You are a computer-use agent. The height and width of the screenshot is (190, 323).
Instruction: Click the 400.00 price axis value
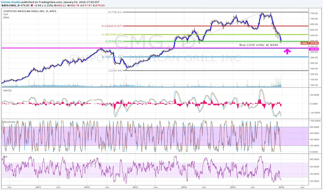click(x=314, y=52)
